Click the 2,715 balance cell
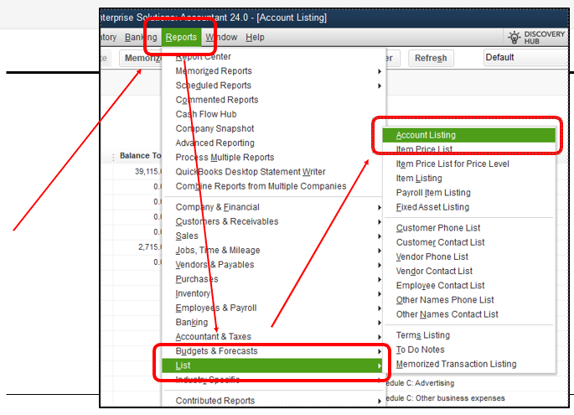 pyautogui.click(x=149, y=247)
